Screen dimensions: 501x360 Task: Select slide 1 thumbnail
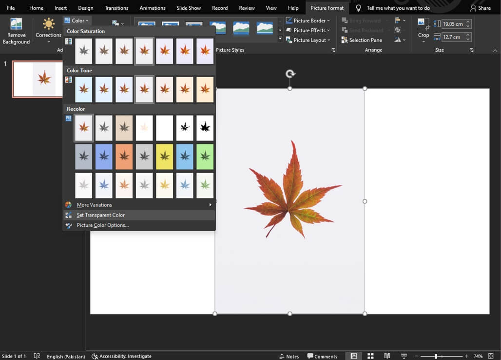(x=38, y=79)
